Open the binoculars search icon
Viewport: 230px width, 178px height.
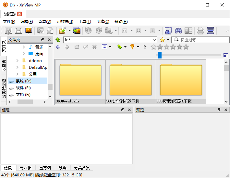[178, 31]
